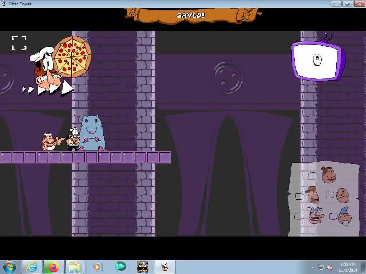The width and height of the screenshot is (366, 274).
Task: Click the SAVED! banner text
Action: point(191,15)
